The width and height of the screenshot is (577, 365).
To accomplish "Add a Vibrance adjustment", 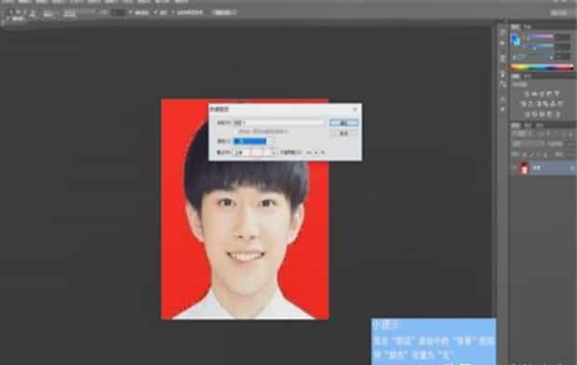I will [x=557, y=94].
